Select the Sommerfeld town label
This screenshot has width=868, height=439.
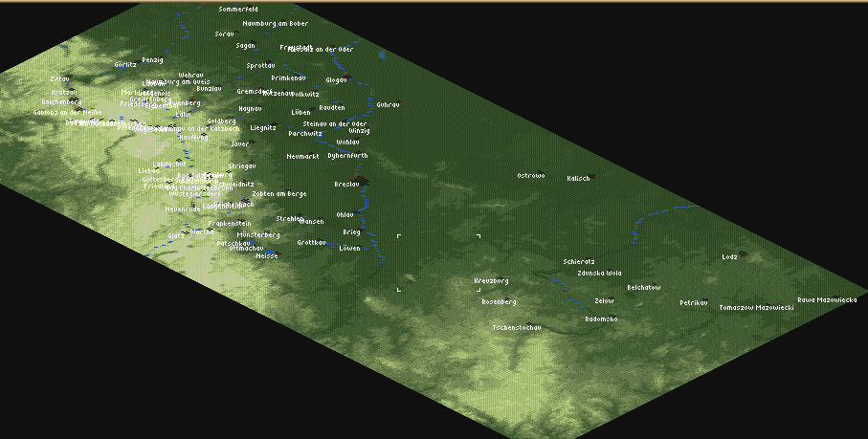238,9
